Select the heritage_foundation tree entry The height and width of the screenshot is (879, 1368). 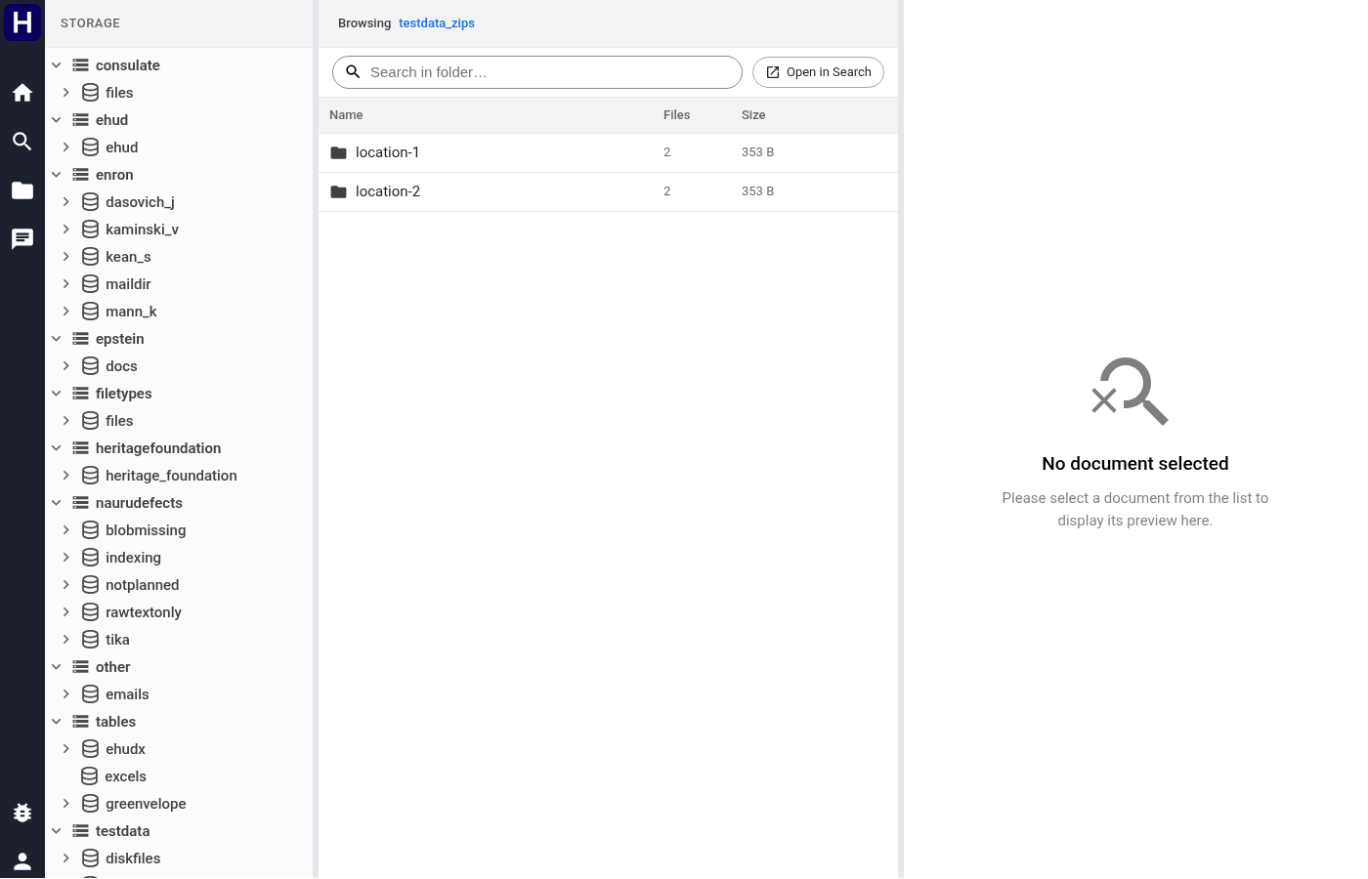tap(171, 476)
